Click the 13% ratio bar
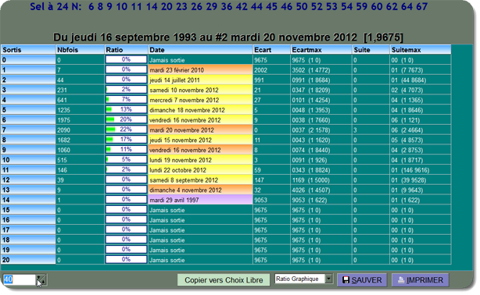Viewport: 480px width, 295px height. click(126, 109)
